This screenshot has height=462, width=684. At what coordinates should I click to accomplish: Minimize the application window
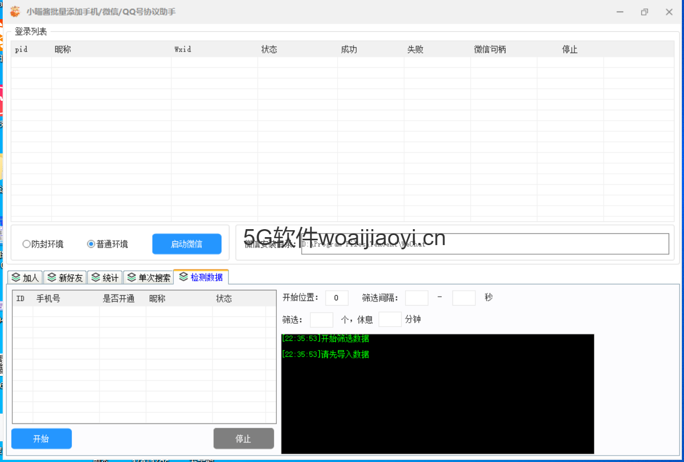pyautogui.click(x=620, y=12)
